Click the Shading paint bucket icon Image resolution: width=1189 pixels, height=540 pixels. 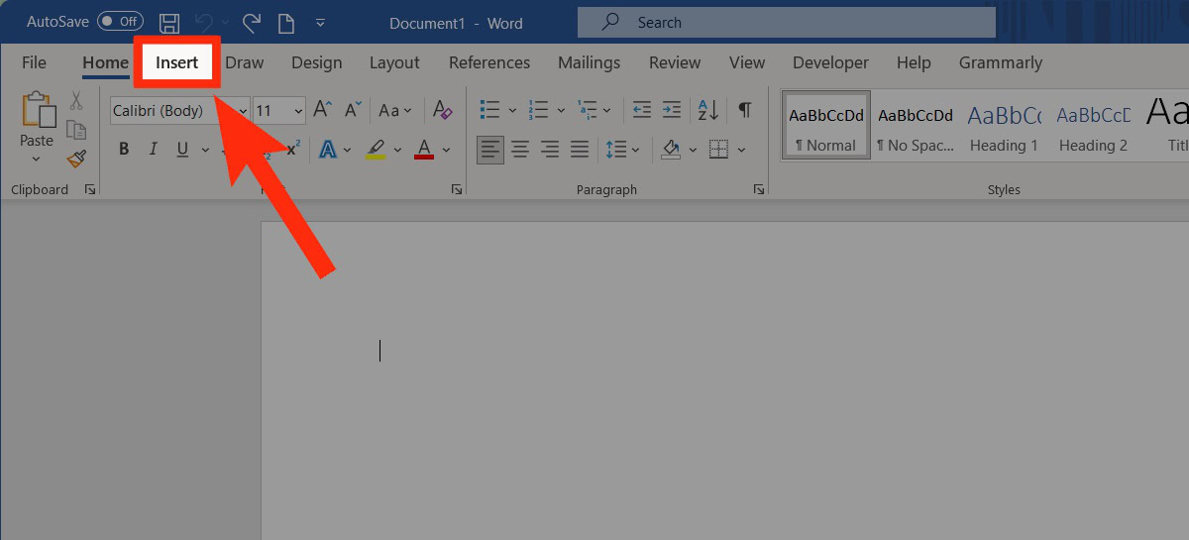(671, 150)
